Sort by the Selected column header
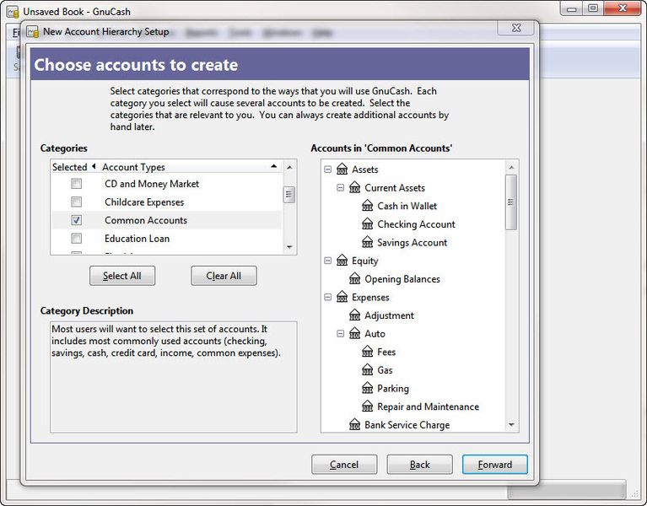Viewport: 647px width, 506px height. tap(74, 167)
